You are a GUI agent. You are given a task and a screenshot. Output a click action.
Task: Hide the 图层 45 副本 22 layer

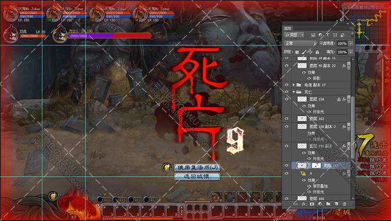point(287,66)
